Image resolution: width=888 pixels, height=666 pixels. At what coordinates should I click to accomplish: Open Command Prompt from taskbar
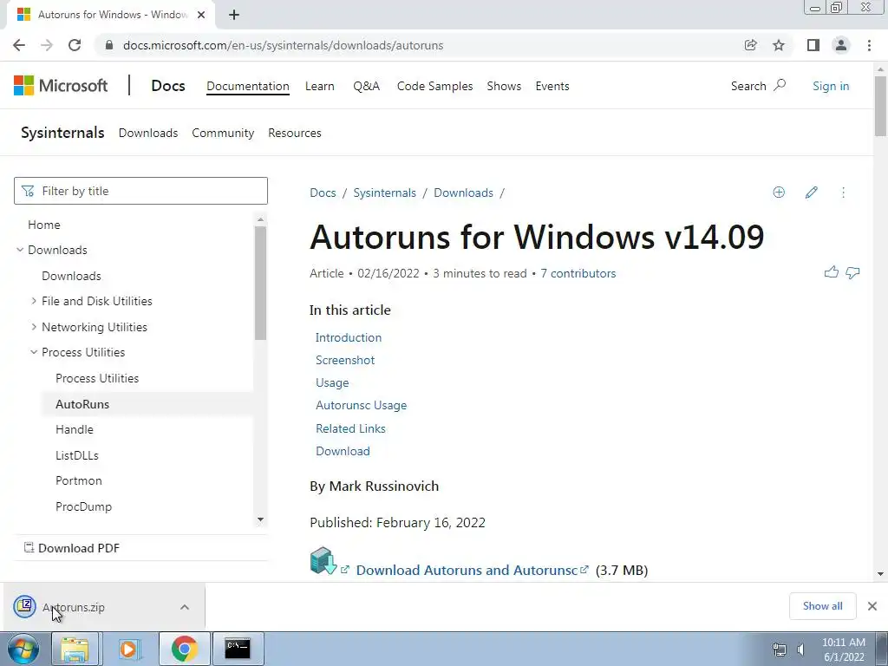[238, 649]
